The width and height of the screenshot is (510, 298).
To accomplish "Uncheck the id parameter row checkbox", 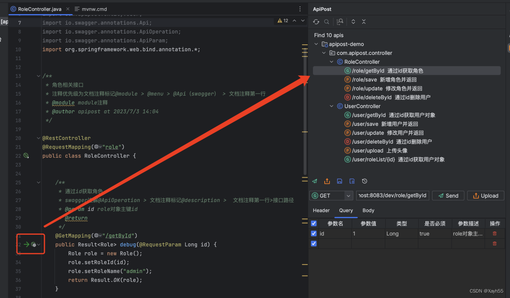I will click(x=314, y=233).
